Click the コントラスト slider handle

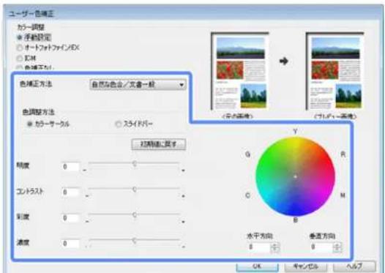tap(135, 190)
